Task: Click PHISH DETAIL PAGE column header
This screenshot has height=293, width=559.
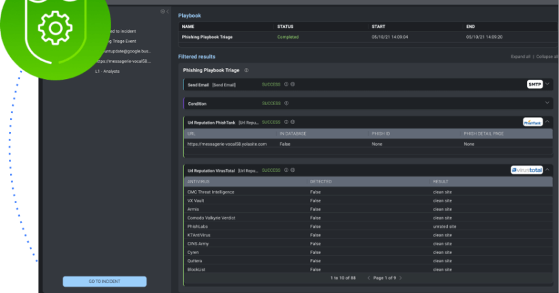Action: pyautogui.click(x=483, y=134)
